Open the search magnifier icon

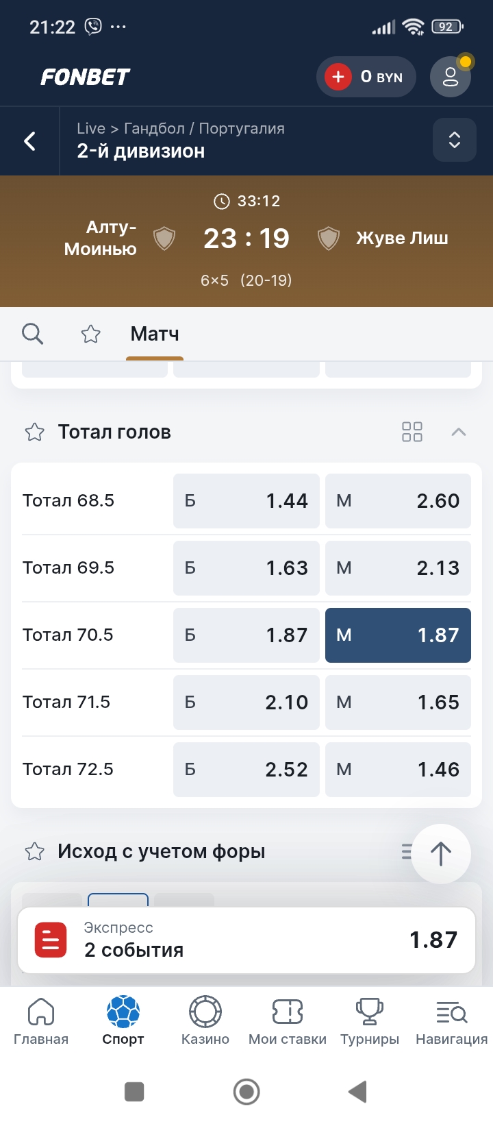[x=32, y=334]
